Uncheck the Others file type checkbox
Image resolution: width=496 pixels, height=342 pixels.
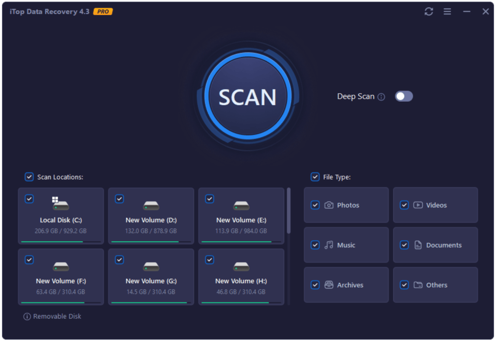pyautogui.click(x=404, y=285)
